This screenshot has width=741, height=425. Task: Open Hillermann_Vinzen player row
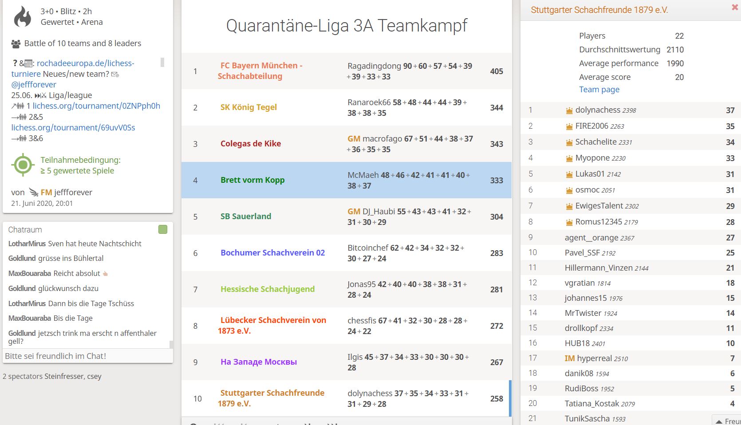pos(631,268)
